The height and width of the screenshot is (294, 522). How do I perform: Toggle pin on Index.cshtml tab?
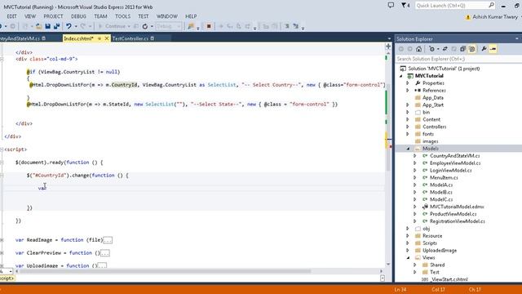(100, 38)
